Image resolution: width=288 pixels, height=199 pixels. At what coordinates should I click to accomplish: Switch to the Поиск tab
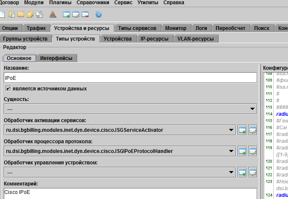262,28
